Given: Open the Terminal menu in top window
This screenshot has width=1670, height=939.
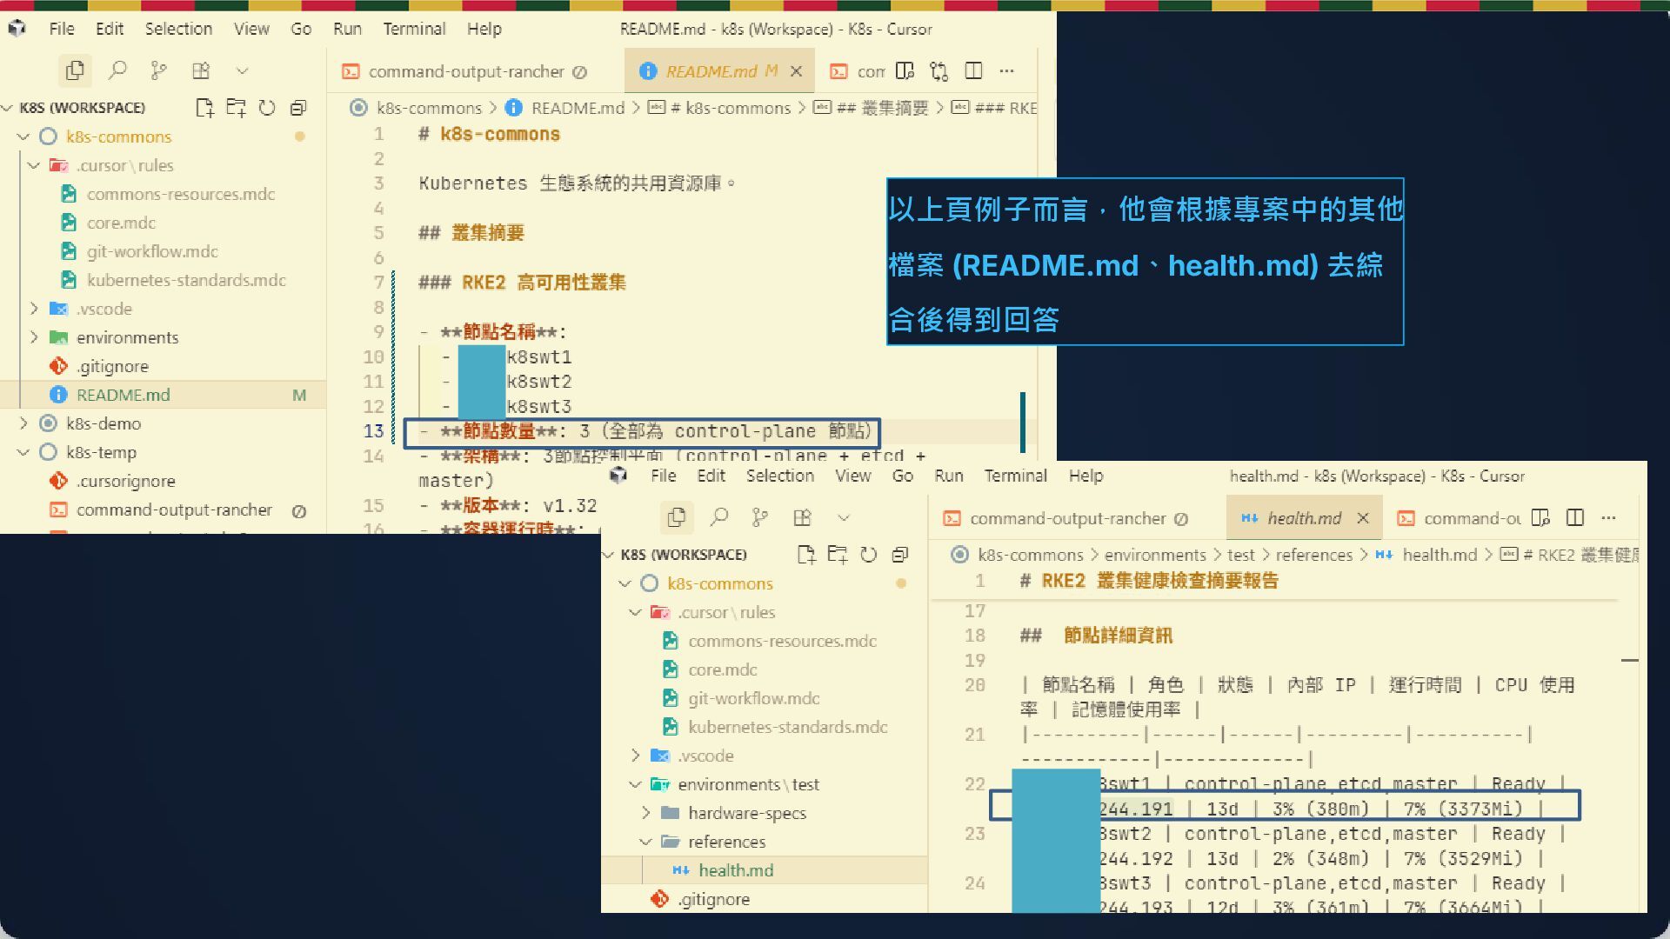Looking at the screenshot, I should click(x=414, y=29).
